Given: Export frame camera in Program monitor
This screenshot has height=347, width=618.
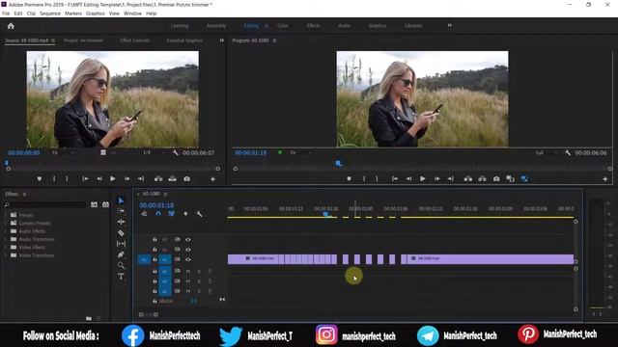Looking at the screenshot, I should point(496,179).
